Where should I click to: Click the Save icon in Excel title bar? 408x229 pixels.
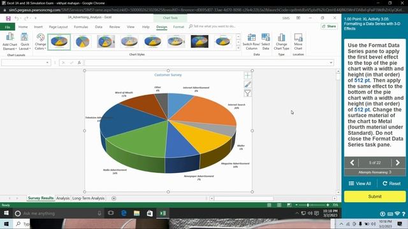tap(8, 18)
